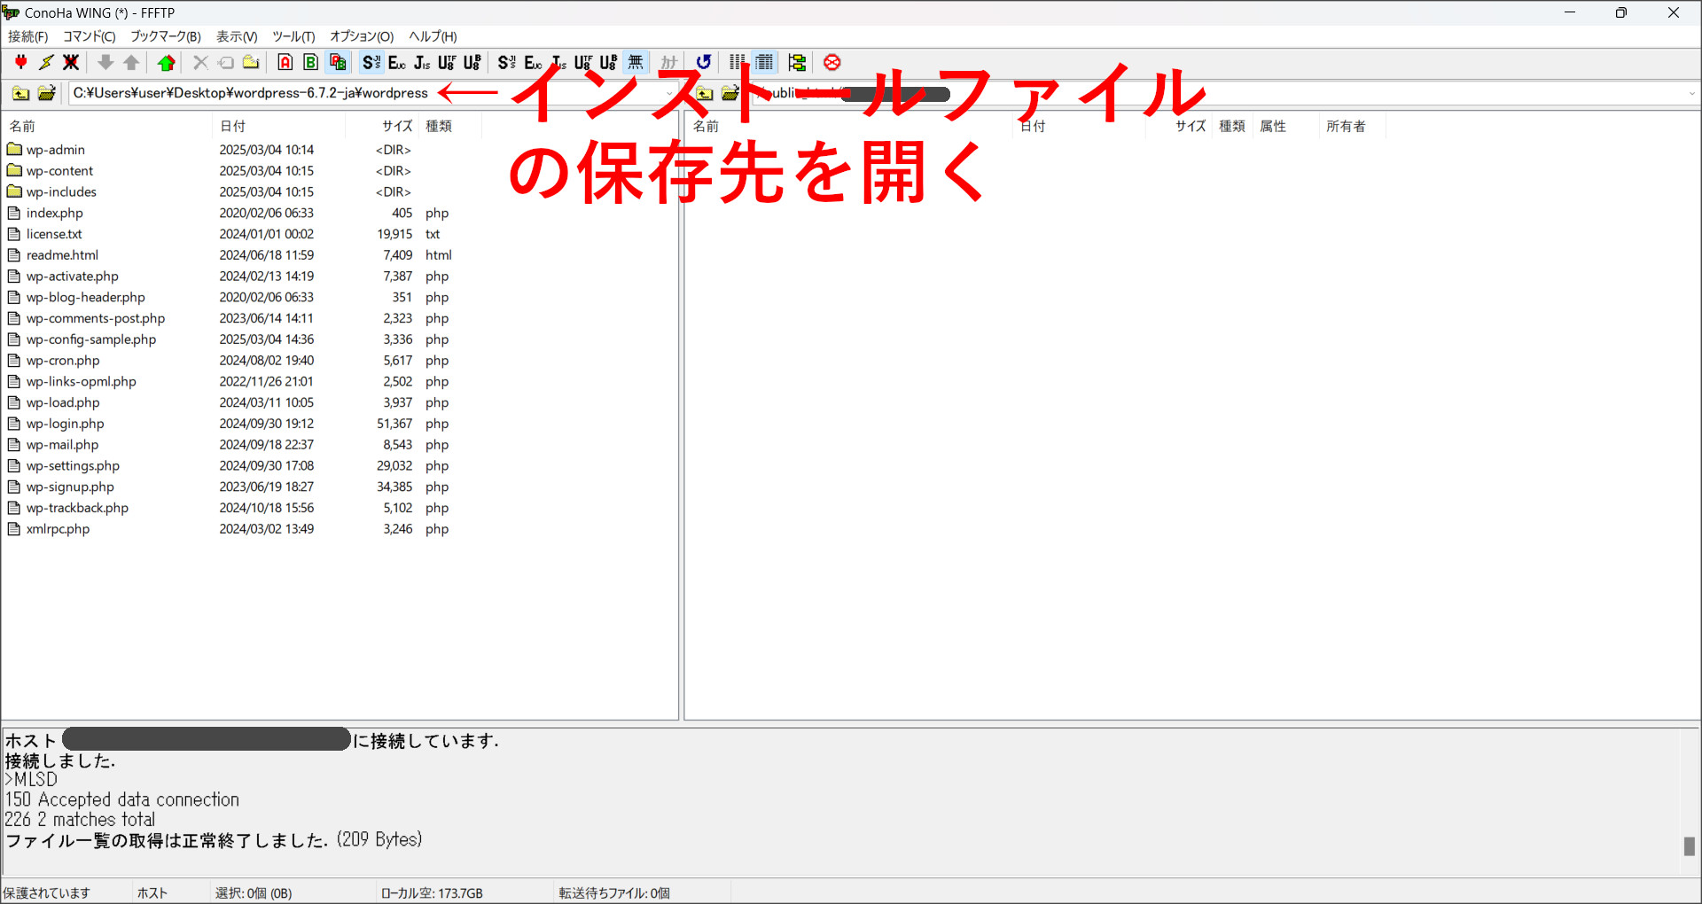The width and height of the screenshot is (1702, 904).
Task: Click the Connect plug icon
Action: 20,62
